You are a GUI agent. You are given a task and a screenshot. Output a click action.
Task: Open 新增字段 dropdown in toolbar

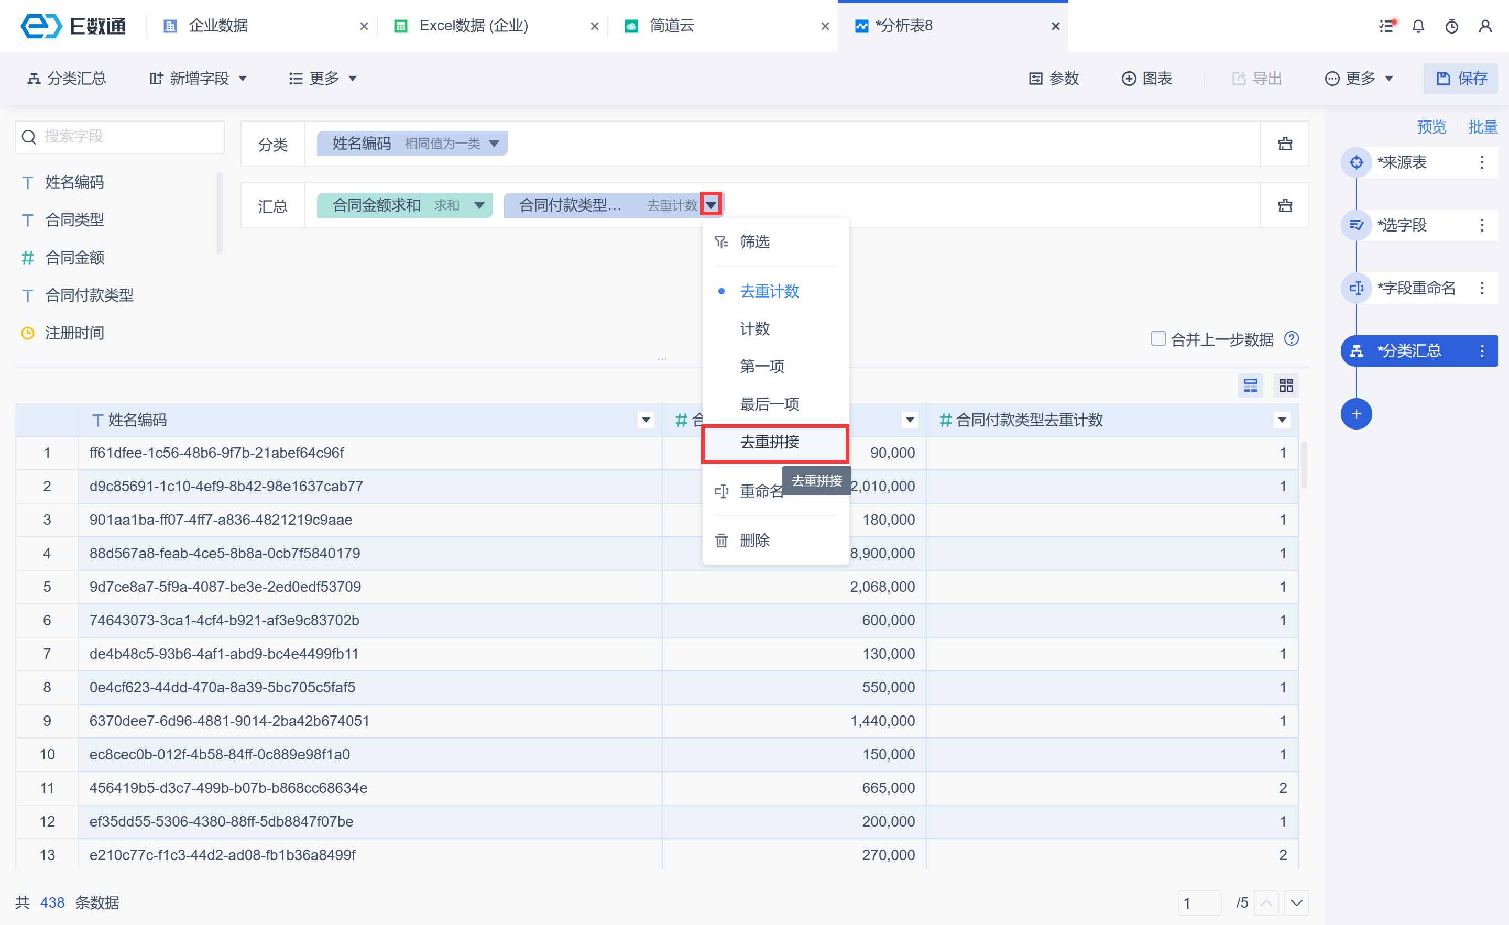tap(198, 79)
